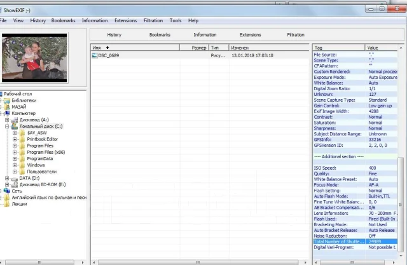Viewport: 407px width, 265px height.
Task: Expand the DATA (D:) drive
Action: point(7,178)
